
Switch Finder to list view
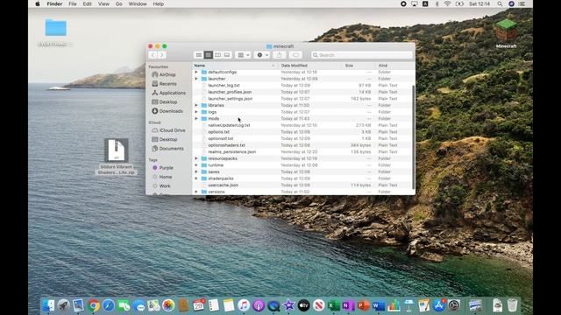(x=209, y=55)
